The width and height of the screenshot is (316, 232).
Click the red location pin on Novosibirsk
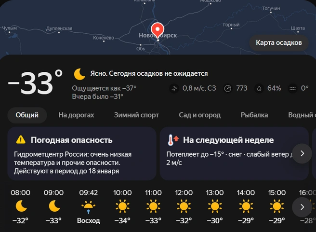click(x=158, y=30)
